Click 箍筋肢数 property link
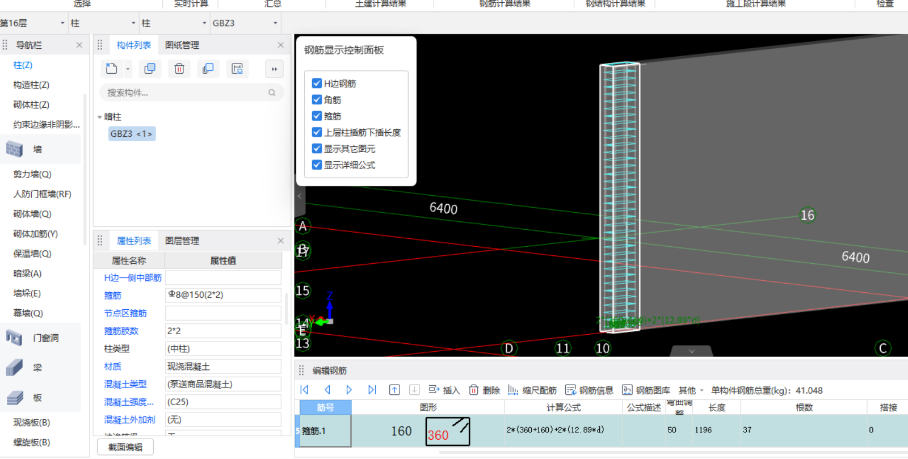The image size is (908, 459). pos(121,331)
